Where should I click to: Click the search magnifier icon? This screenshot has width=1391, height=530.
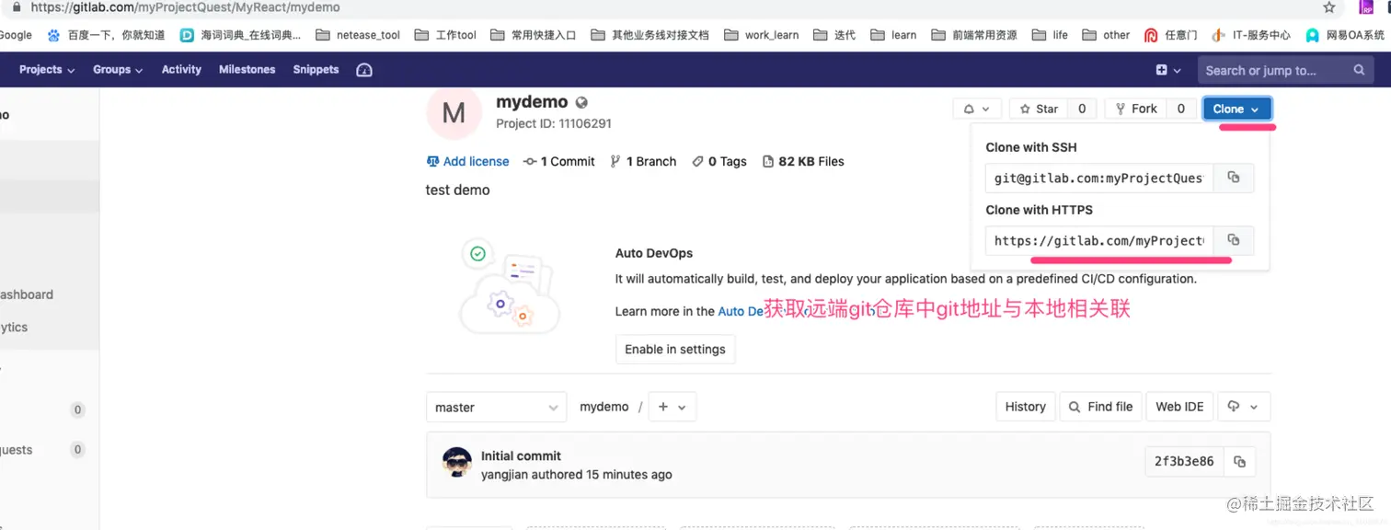click(1359, 70)
